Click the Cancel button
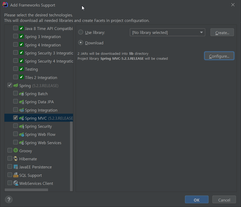241x207 pixels. pos(224,200)
